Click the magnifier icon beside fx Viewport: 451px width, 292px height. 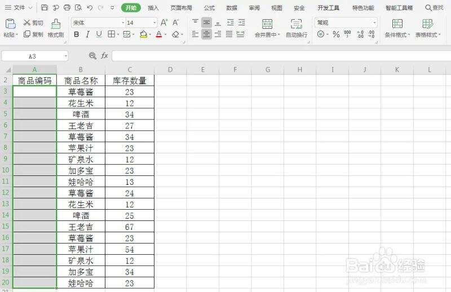pyautogui.click(x=92, y=56)
